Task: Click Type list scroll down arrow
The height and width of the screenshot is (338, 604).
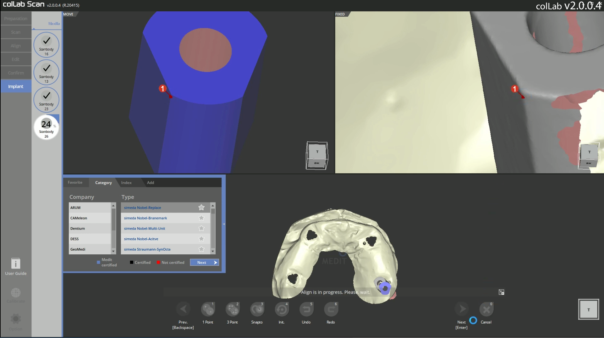Action: point(213,251)
